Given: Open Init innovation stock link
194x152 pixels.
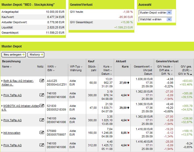Looking at the screenshot, I should pyautogui.click(x=12, y=133).
